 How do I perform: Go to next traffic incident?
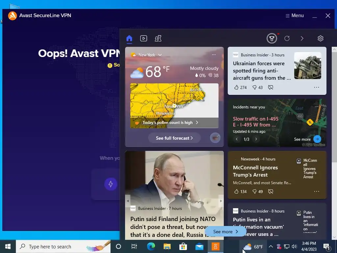point(256,139)
